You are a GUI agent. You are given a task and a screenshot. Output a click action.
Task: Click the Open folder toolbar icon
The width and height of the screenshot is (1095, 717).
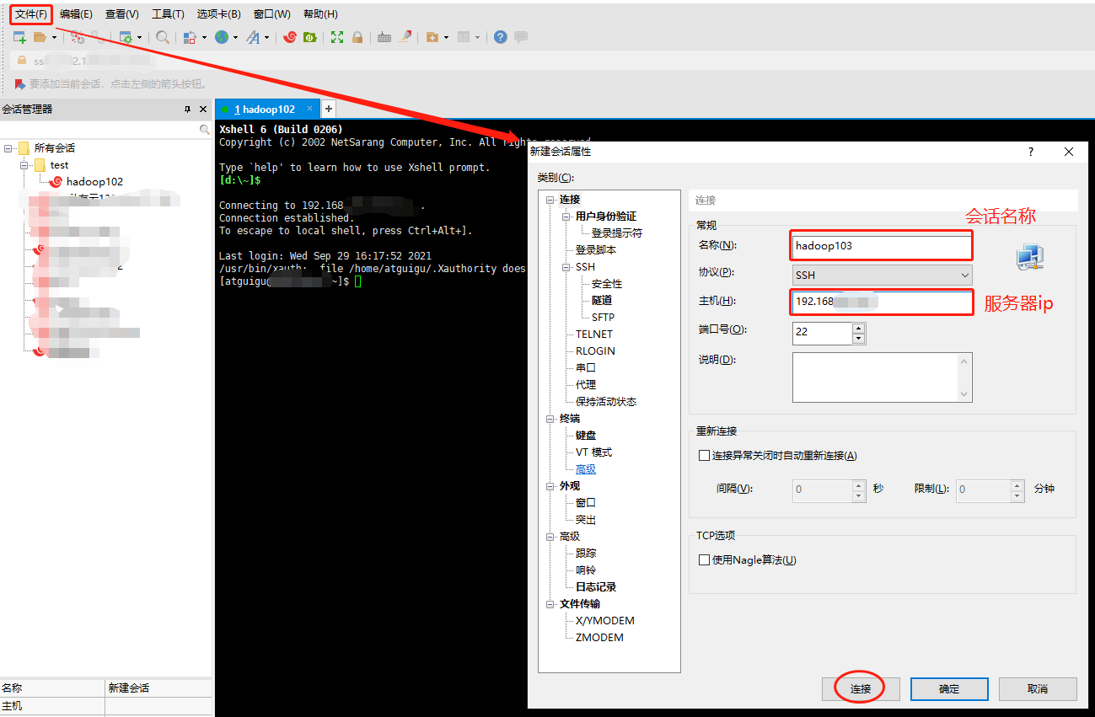click(x=40, y=37)
